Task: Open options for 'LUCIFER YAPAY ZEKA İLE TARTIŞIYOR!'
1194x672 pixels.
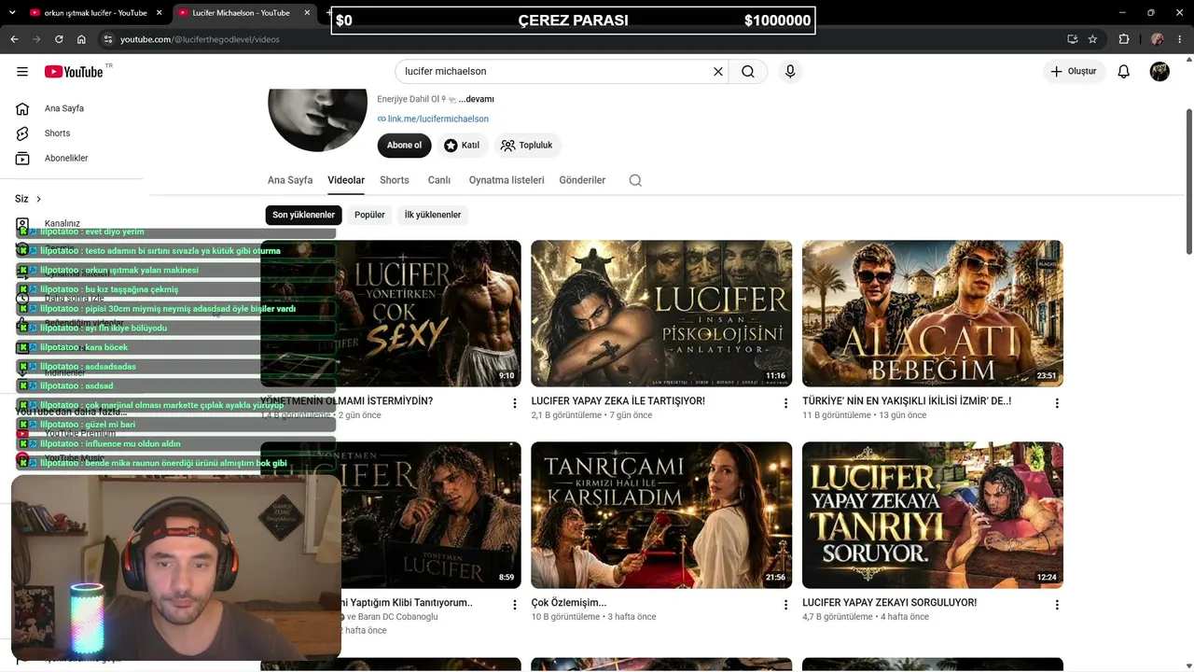Action: tap(785, 403)
